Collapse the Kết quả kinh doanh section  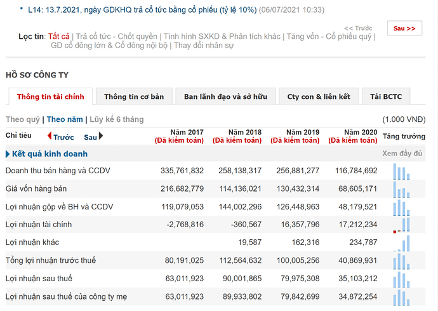coord(8,154)
